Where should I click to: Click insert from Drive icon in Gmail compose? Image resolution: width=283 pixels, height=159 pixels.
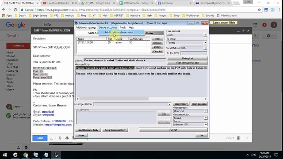point(67,138)
